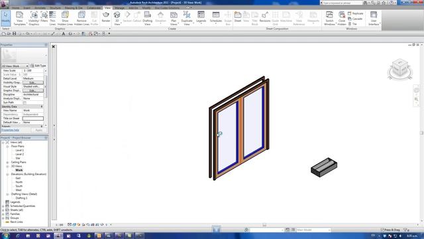Select Level 2 floor plan
The width and height of the screenshot is (424, 239).
pyautogui.click(x=19, y=154)
